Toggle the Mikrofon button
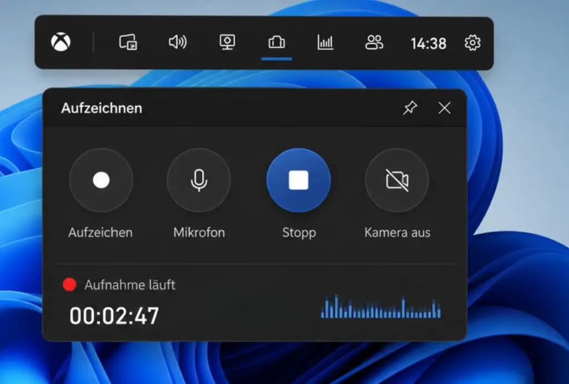 click(x=199, y=180)
